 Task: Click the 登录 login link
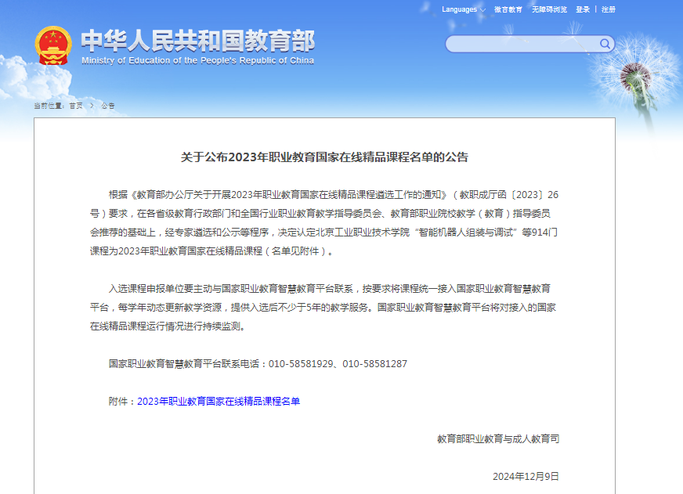click(x=583, y=9)
